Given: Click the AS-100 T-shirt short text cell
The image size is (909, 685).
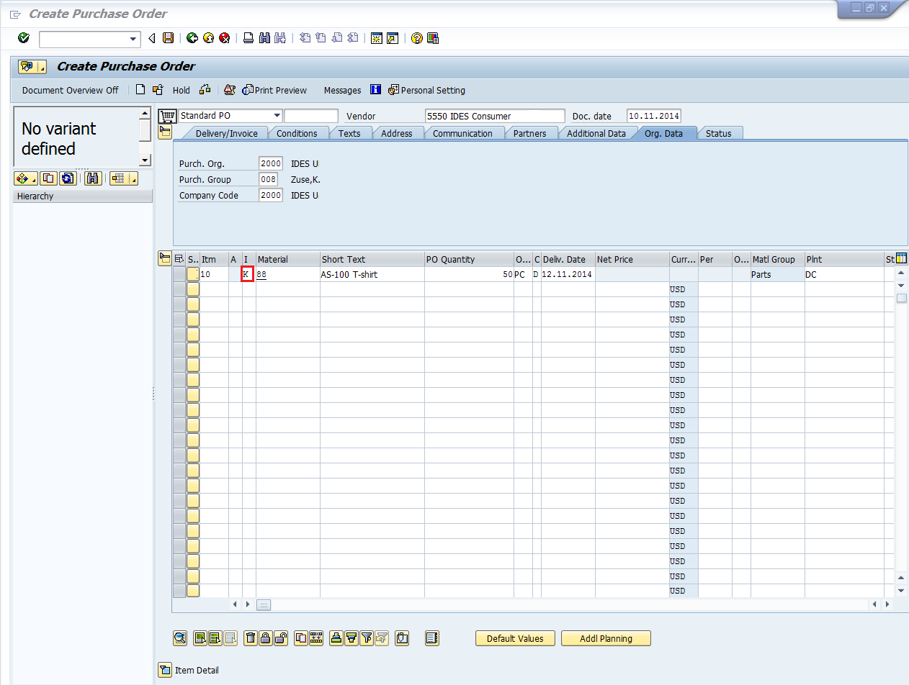Looking at the screenshot, I should pos(372,274).
